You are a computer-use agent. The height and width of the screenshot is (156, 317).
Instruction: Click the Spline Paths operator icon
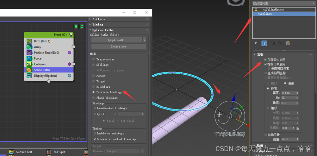(29, 70)
